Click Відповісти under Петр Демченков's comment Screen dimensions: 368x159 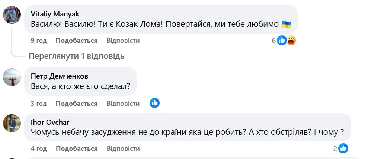123,104
